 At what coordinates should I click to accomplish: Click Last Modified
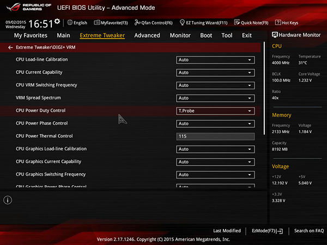click(227, 231)
